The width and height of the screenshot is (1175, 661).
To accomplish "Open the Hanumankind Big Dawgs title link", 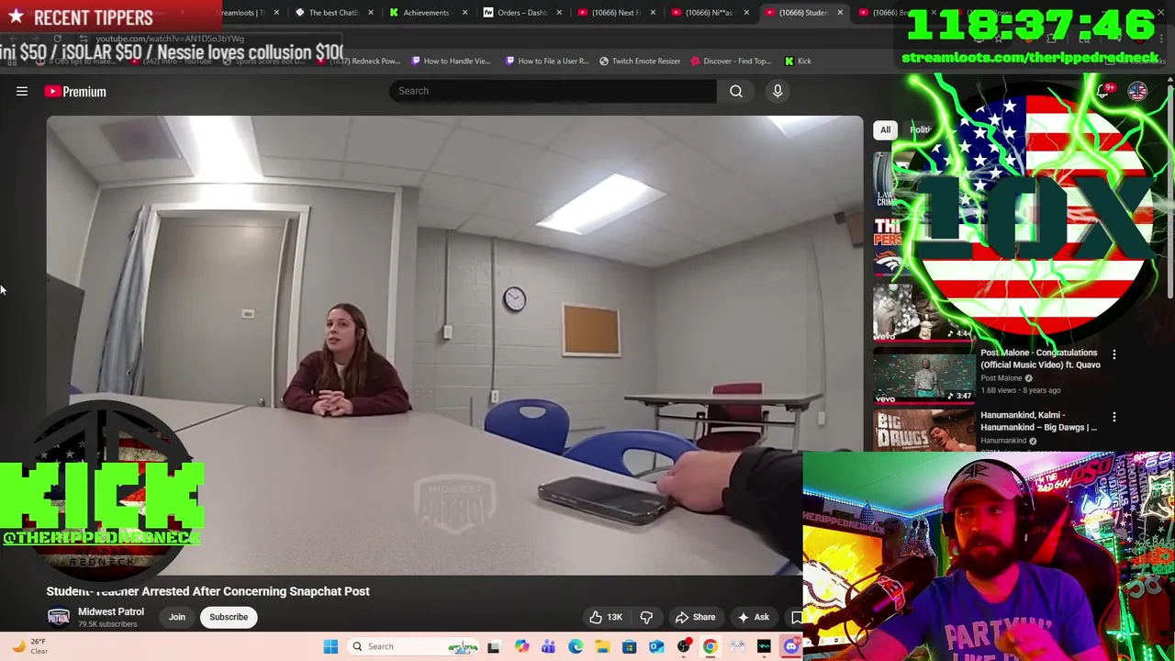I will (x=1038, y=420).
